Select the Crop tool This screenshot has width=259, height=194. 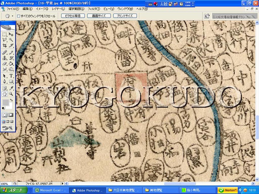pyautogui.click(x=5, y=45)
